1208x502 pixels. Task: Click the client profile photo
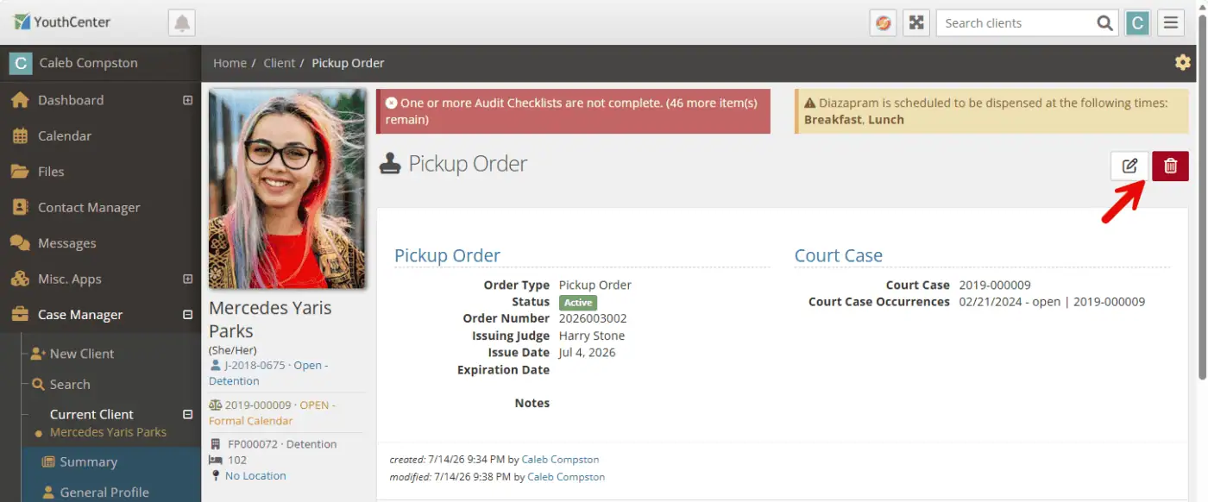[x=286, y=188]
